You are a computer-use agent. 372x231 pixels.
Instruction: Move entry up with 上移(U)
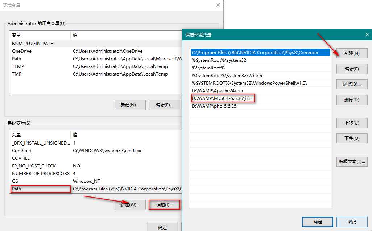pos(352,123)
